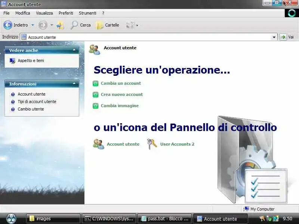Expand the address bar dropdown
Viewport: 299px width, 224px height.
(274, 37)
